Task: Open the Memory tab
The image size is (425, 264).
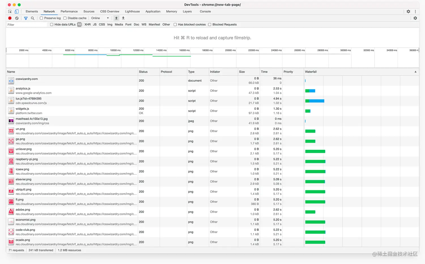Action: (x=171, y=12)
